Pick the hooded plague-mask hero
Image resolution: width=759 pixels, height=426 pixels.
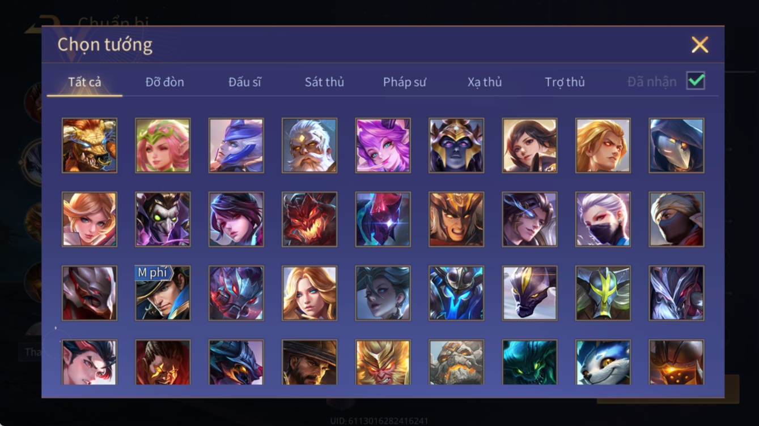(x=676, y=145)
